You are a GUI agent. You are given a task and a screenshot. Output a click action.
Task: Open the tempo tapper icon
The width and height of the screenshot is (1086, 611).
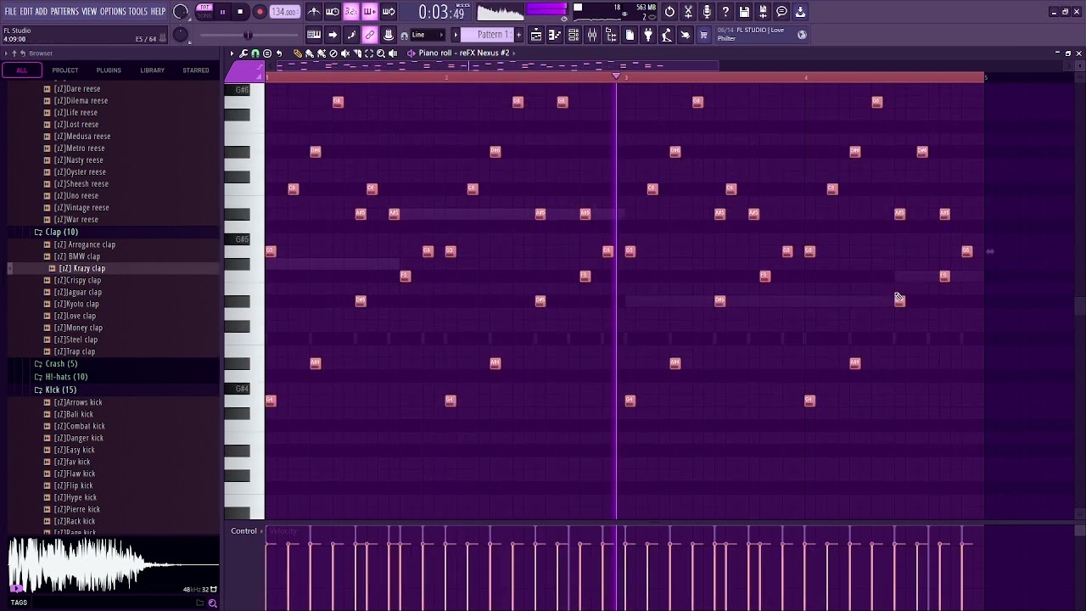tap(667, 35)
